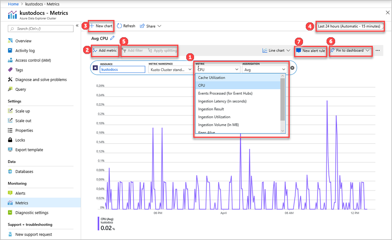Click the purple CPU (Avg) legend swatch
The height and width of the screenshot is (240, 392).
click(98, 224)
